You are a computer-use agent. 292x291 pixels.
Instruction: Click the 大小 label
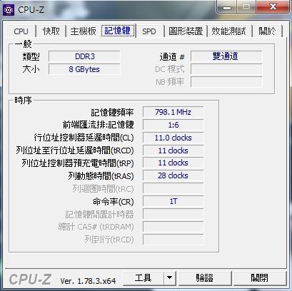31,69
